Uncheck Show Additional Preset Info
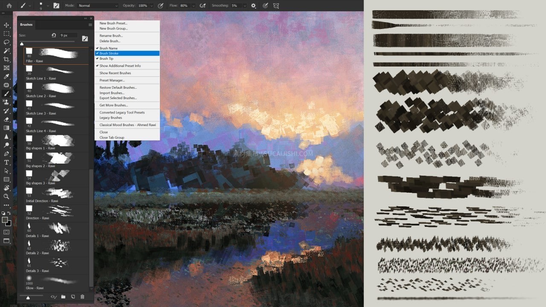Viewport: 546px width, 307px height. [x=120, y=66]
